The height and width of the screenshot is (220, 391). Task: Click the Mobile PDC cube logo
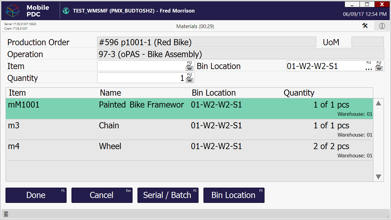point(13,11)
